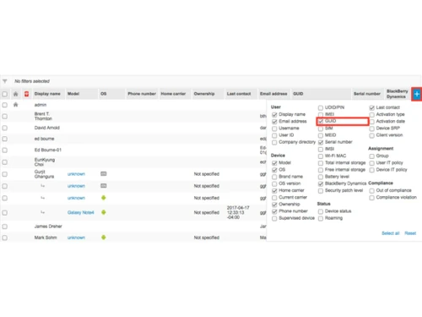Click the Android icon in the Galaxy Note4 row
The image size is (422, 317).
click(x=104, y=212)
